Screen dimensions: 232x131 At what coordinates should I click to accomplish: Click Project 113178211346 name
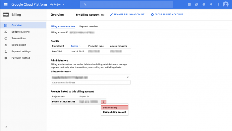pyautogui.click(x=64, y=102)
